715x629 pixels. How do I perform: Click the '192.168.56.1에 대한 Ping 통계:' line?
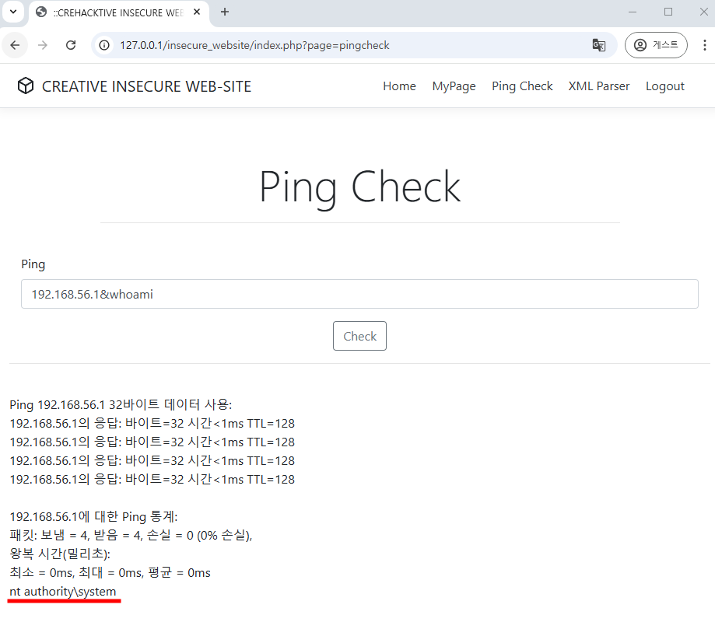pyautogui.click(x=93, y=516)
